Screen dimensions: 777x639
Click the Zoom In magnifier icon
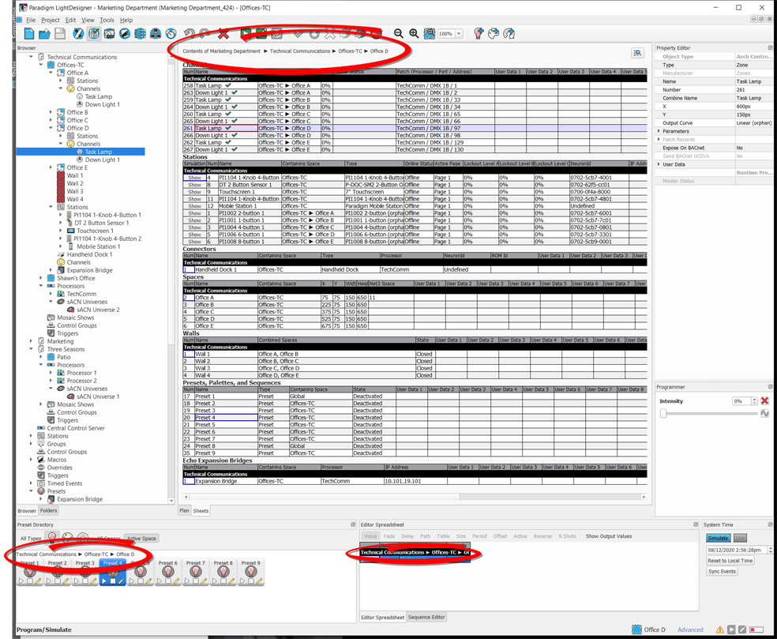pyautogui.click(x=414, y=34)
